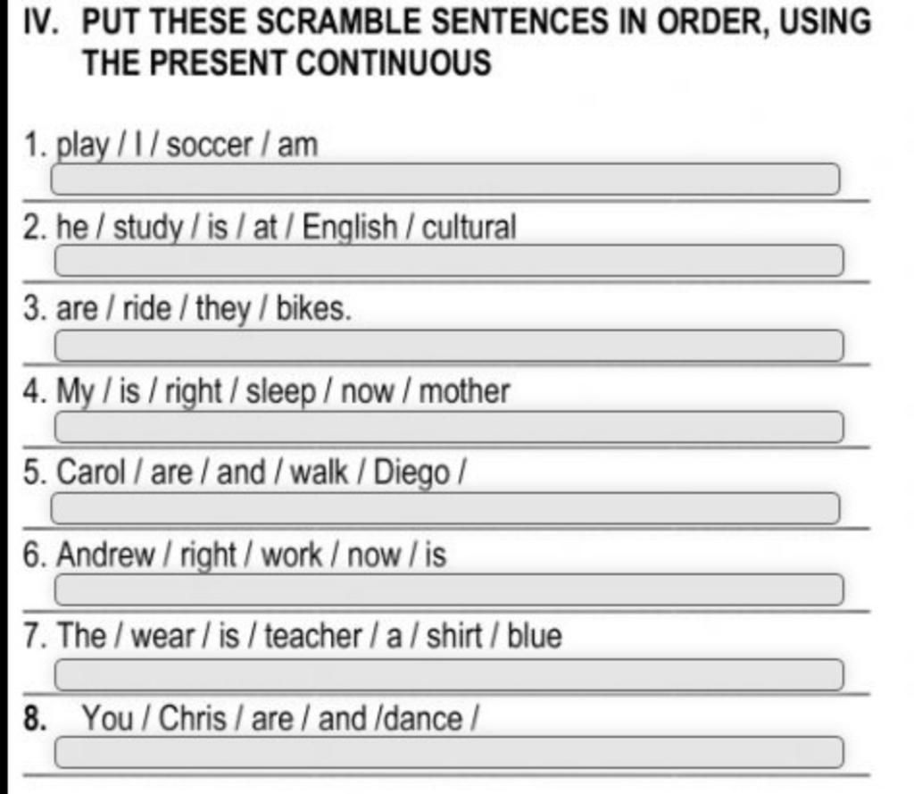Image resolution: width=914 pixels, height=794 pixels.
Task: Click the Roman numeral 'IV.' section marker
Action: (42, 21)
